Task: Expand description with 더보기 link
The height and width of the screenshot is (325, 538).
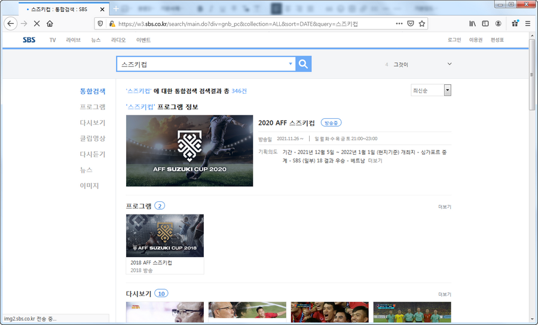Action: (375, 161)
